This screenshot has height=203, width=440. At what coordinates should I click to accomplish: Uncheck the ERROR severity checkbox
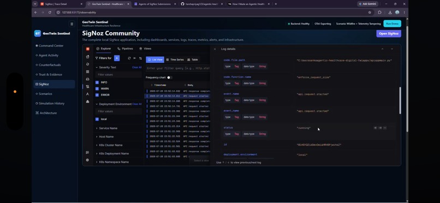pyautogui.click(x=97, y=95)
